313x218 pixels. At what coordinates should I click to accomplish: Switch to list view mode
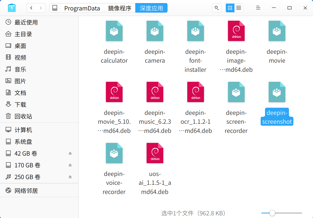point(239,8)
